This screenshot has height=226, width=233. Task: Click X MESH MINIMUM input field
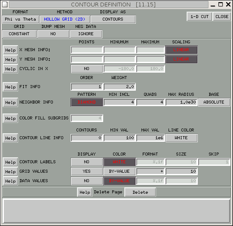coord(120,50)
